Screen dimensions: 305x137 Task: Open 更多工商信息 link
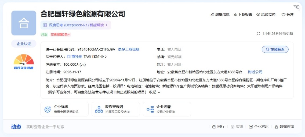[129, 49]
